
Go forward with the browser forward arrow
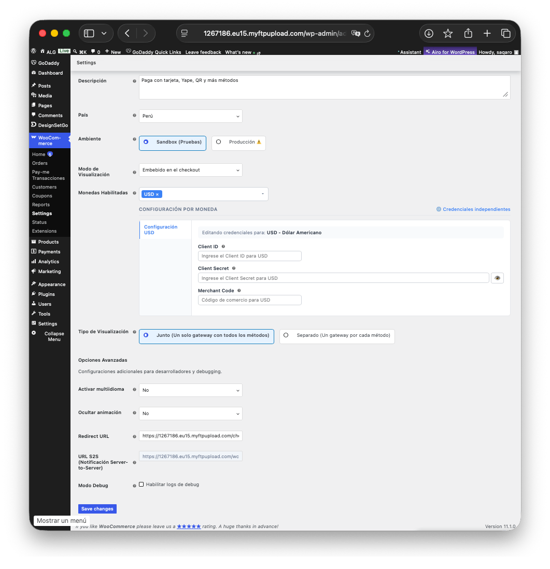click(x=146, y=33)
